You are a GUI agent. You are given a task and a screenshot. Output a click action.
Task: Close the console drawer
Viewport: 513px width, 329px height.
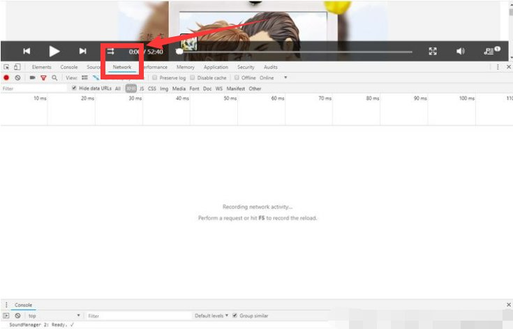click(x=509, y=305)
